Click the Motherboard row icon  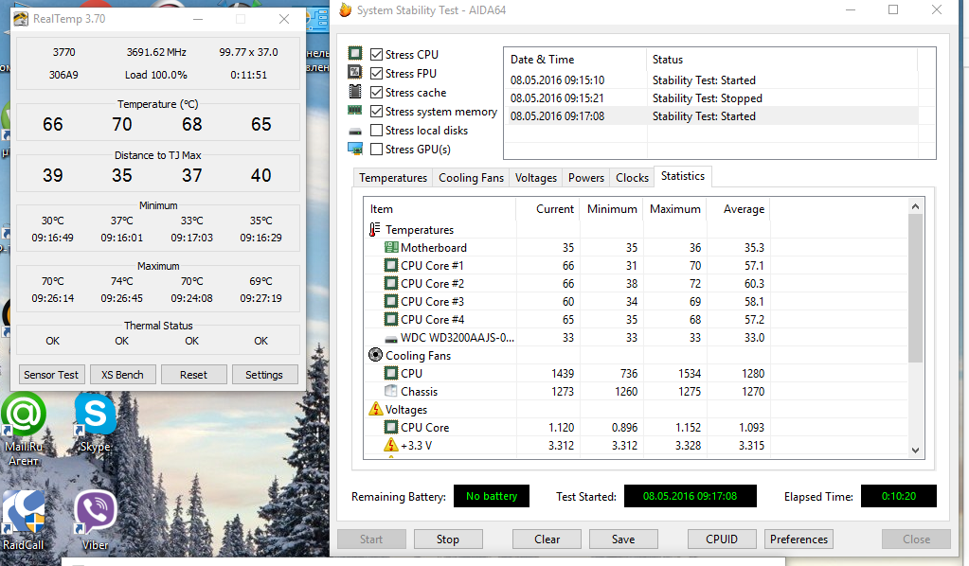(x=391, y=248)
